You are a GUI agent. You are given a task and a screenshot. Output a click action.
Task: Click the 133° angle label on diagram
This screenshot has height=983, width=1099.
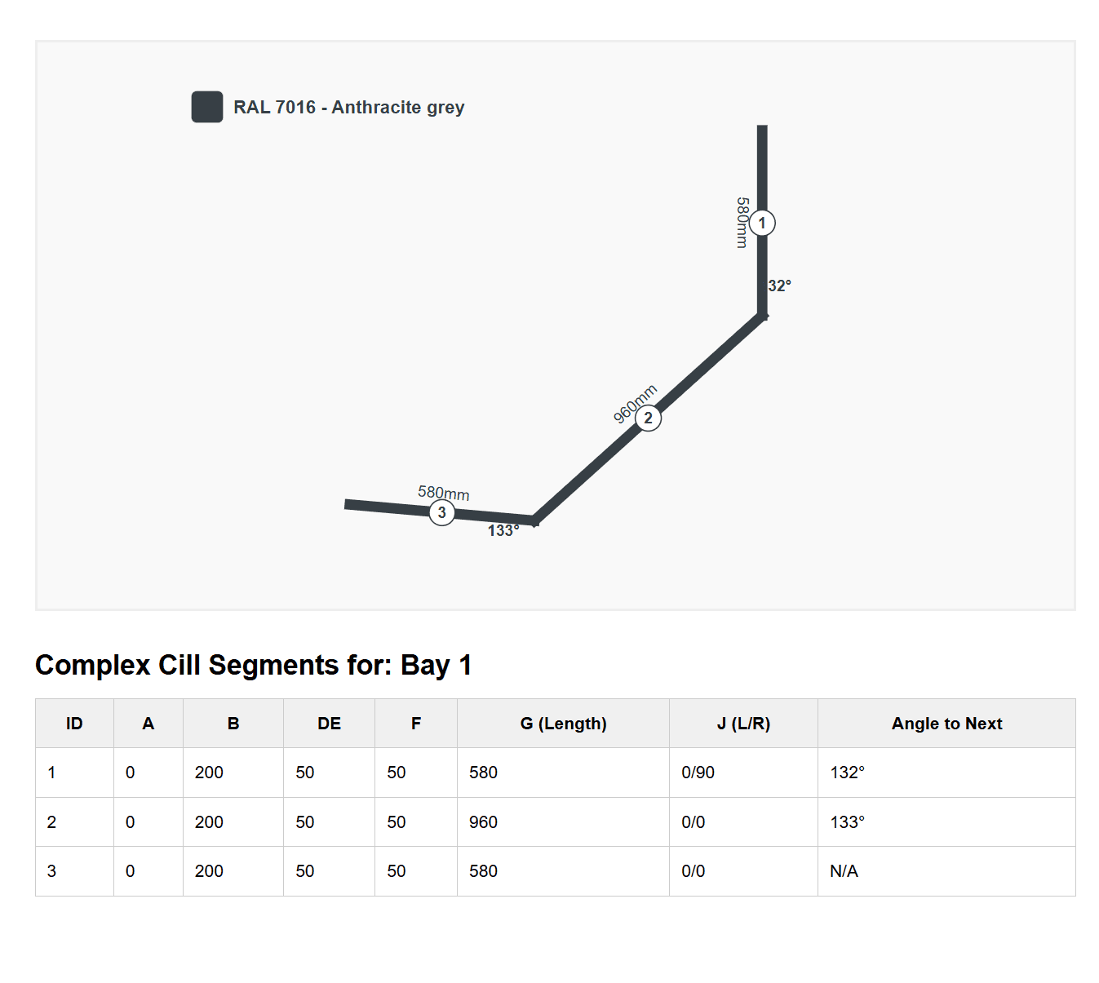coord(503,531)
